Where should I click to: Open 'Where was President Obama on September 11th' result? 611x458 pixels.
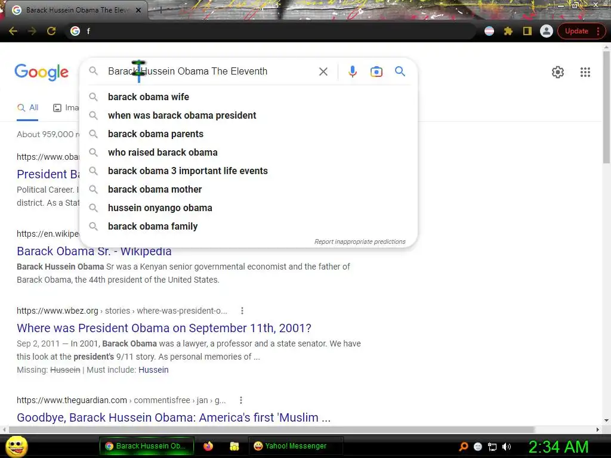164,329
